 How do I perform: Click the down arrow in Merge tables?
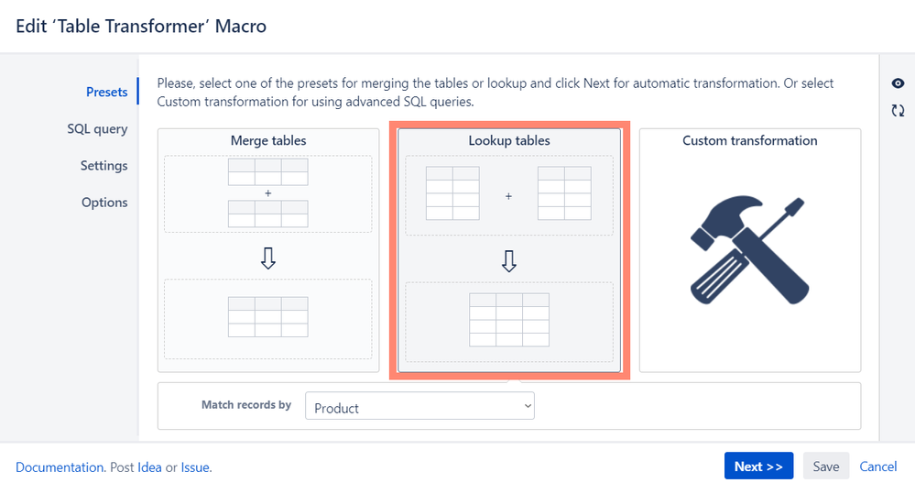[267, 258]
